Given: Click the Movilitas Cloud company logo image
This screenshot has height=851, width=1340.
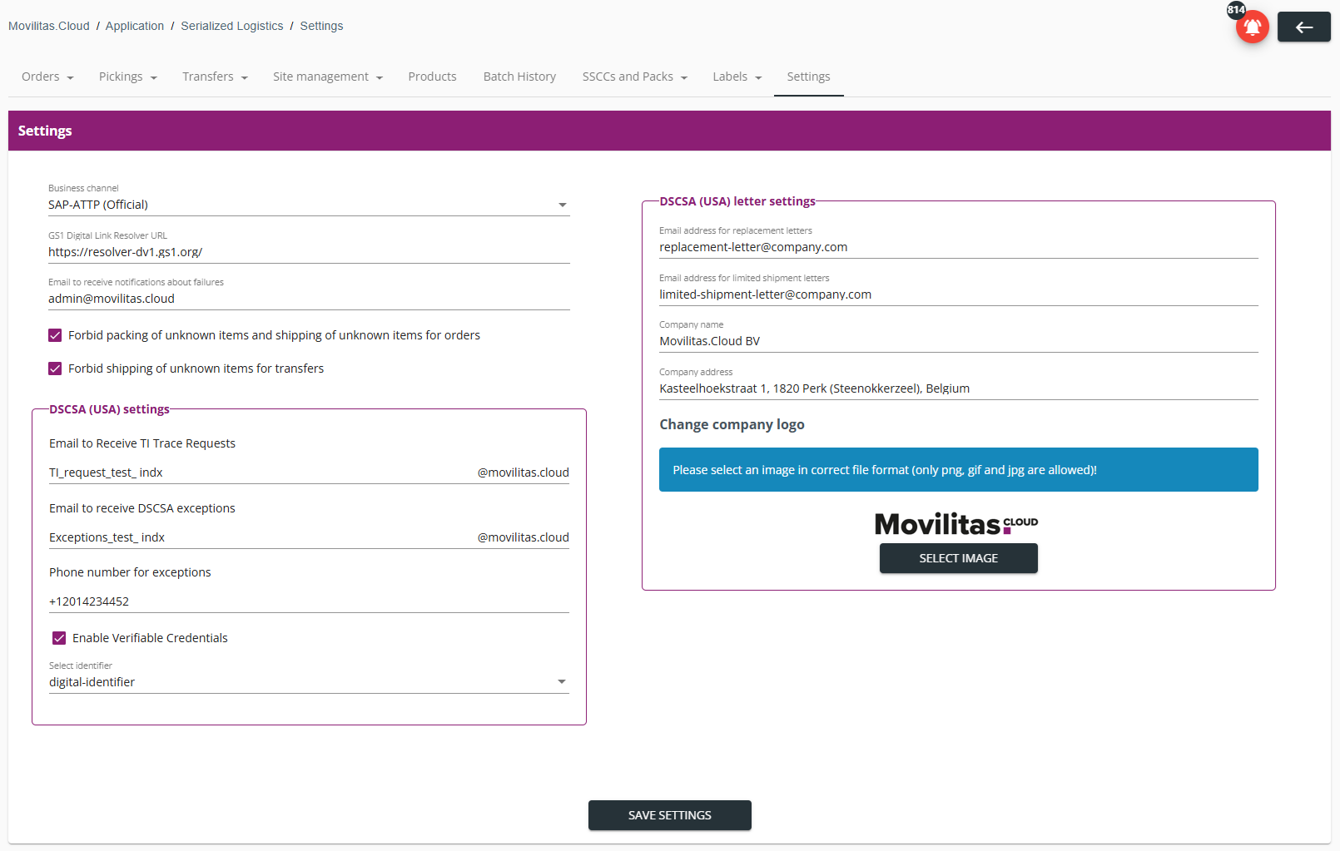Looking at the screenshot, I should [956, 524].
